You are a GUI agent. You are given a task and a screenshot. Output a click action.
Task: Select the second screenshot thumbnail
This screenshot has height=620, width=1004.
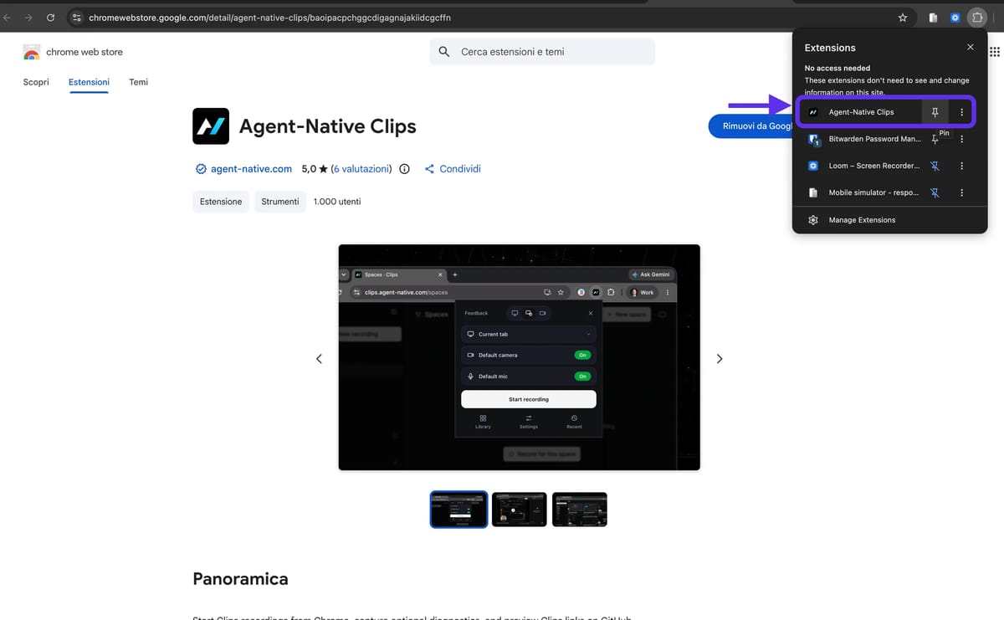[520, 510]
